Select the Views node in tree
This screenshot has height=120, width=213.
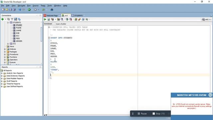(12, 46)
